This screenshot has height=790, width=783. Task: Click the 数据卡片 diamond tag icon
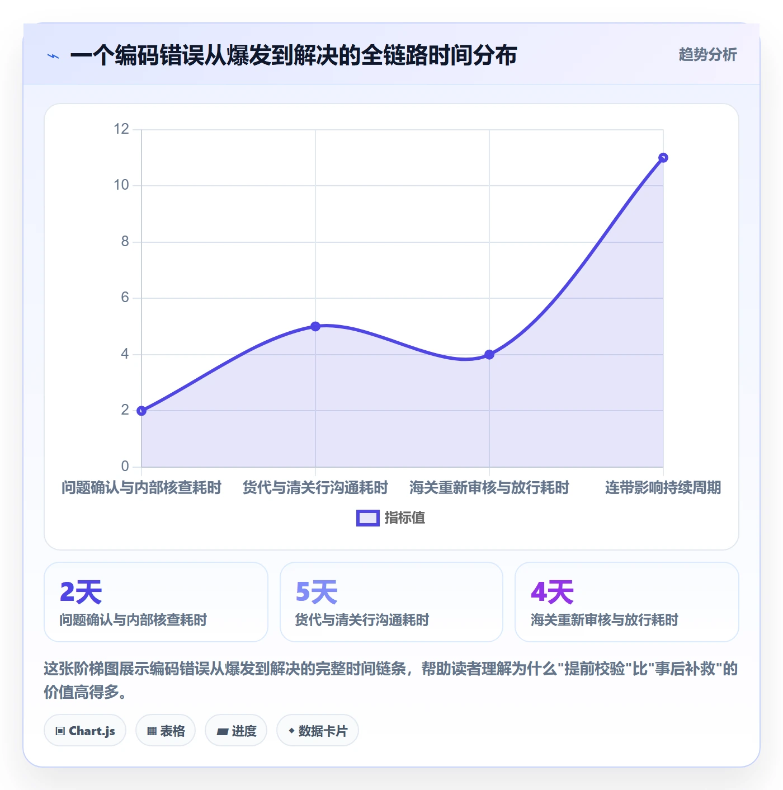pos(291,731)
